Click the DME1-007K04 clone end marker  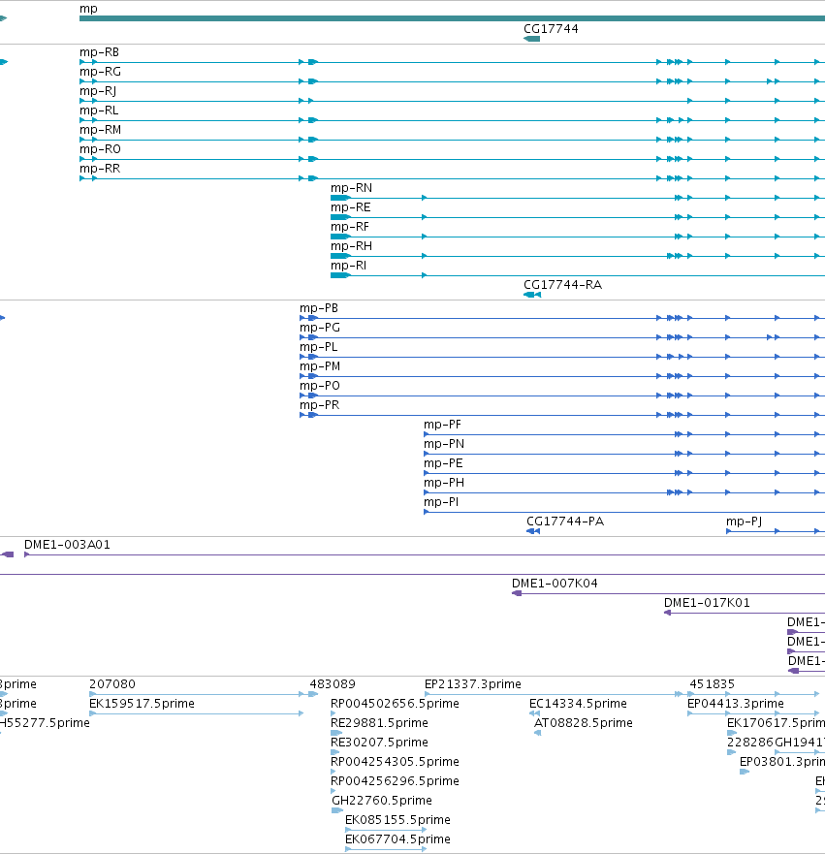(x=517, y=593)
